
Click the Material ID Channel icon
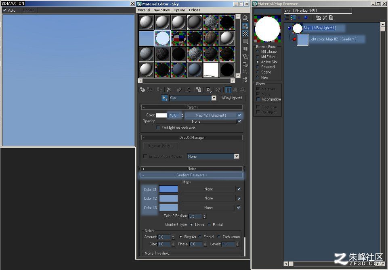coord(208,90)
